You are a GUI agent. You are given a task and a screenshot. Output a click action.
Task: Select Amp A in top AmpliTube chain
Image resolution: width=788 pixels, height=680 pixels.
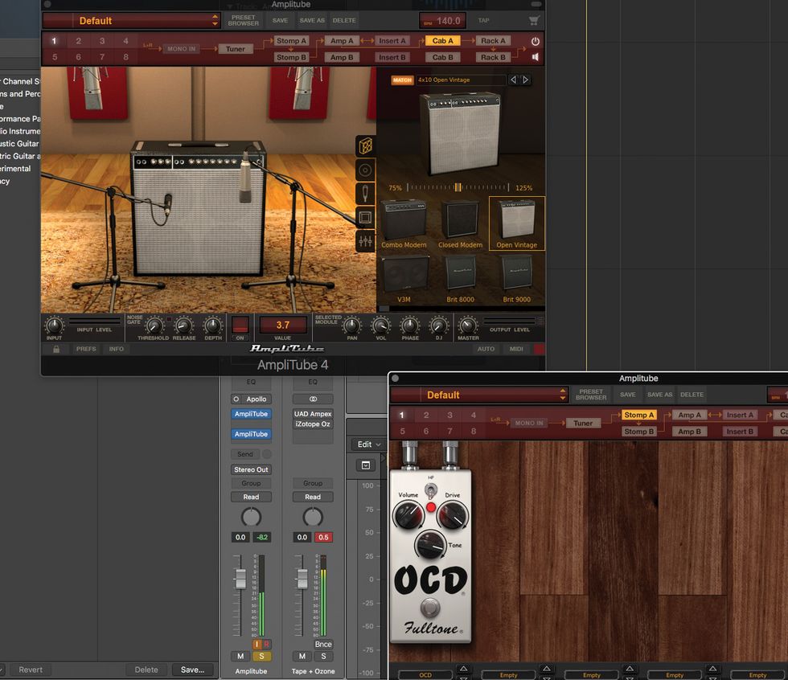coord(342,41)
